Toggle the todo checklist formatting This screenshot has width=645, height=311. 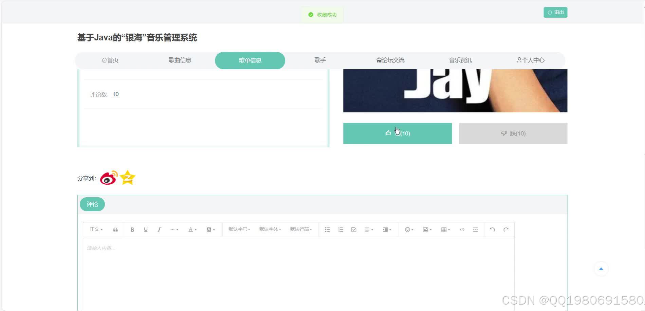point(354,229)
